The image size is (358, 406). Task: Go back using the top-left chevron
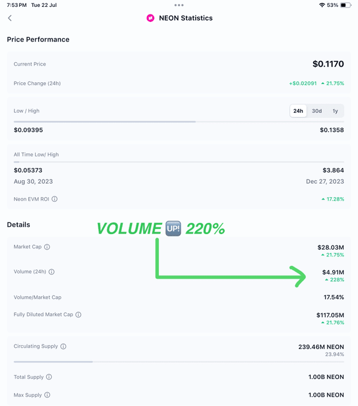point(10,18)
